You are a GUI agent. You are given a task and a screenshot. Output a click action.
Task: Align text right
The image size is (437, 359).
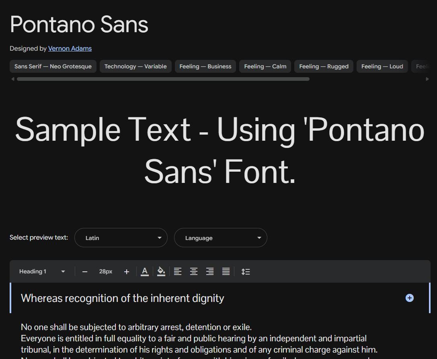210,271
